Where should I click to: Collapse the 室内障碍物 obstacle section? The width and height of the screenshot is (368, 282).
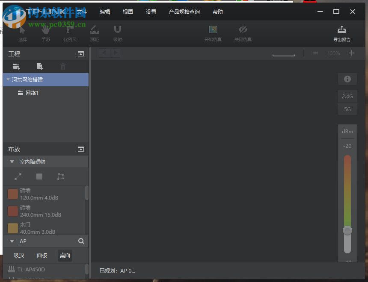[12, 162]
